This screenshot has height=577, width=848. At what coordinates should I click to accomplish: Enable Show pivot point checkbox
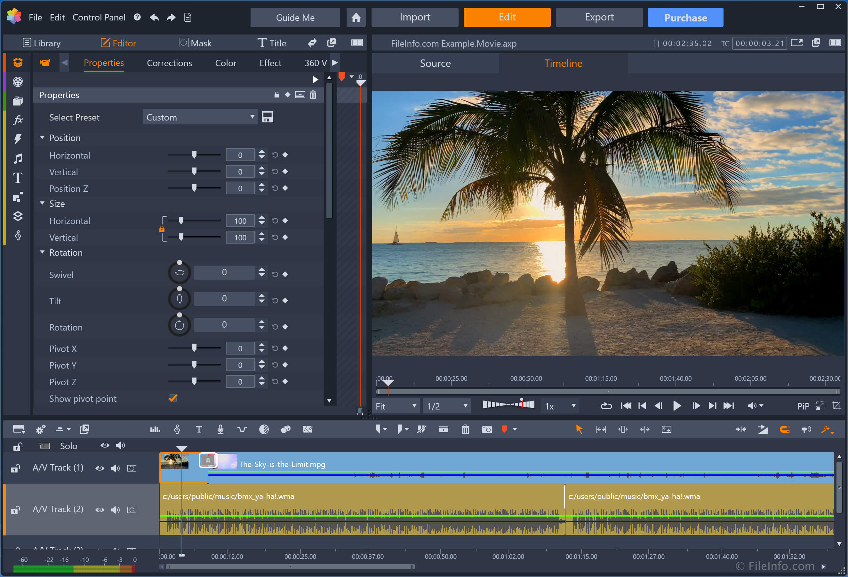pyautogui.click(x=171, y=398)
